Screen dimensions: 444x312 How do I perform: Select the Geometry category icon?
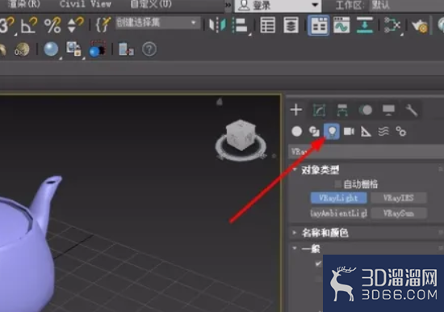(297, 131)
